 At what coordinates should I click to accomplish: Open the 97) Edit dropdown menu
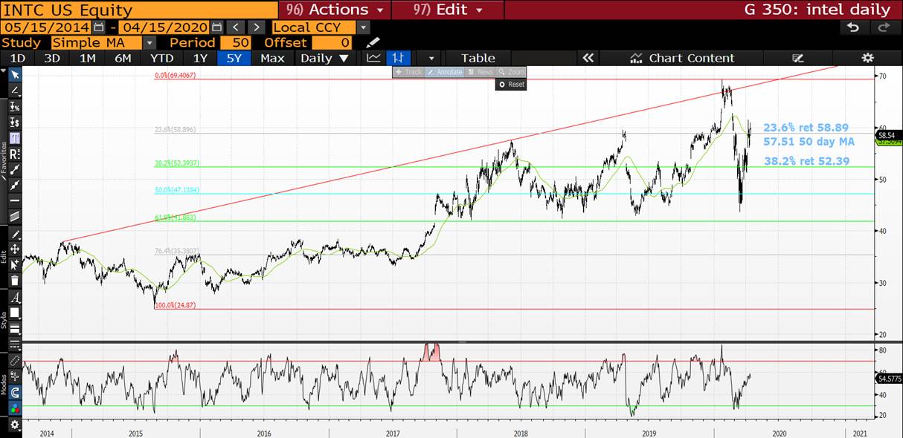click(x=446, y=10)
